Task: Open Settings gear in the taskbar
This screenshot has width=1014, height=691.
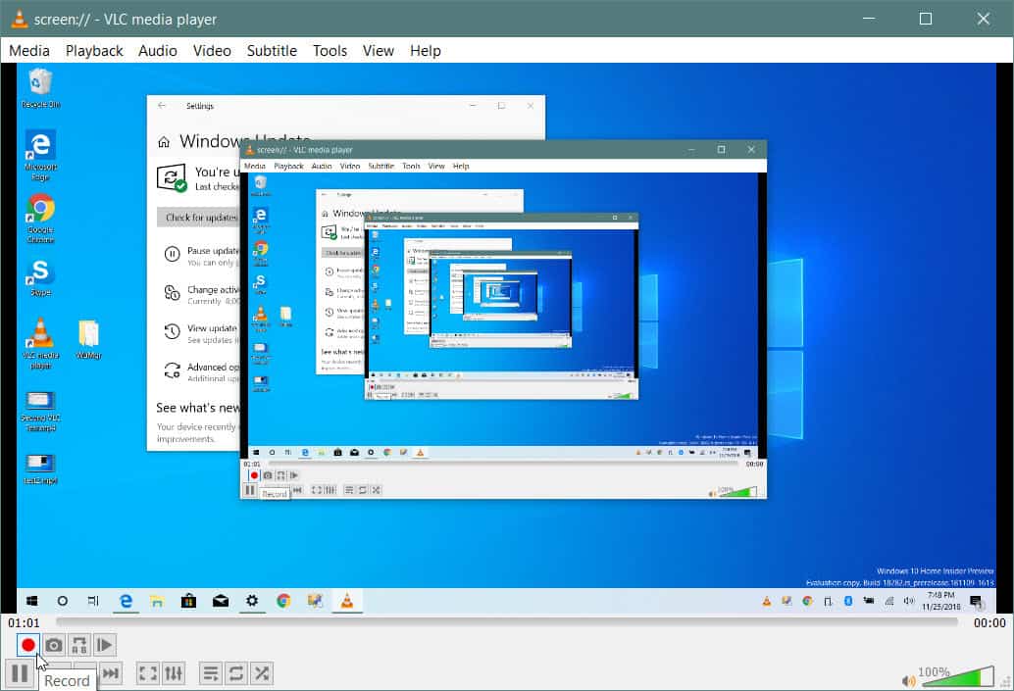Action: [x=252, y=601]
